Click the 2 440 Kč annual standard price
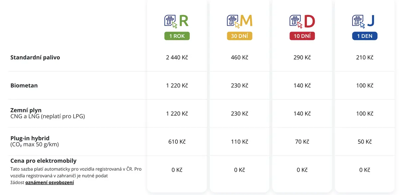The width and height of the screenshot is (399, 195). [x=177, y=57]
